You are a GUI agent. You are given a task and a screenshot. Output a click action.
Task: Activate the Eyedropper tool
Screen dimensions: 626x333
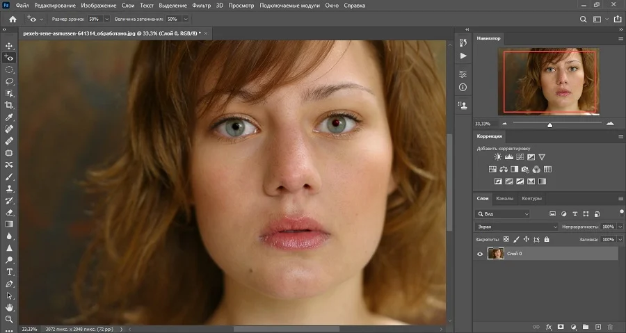9,117
